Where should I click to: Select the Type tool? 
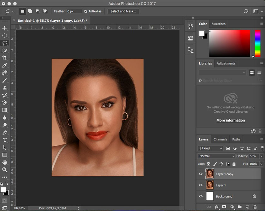(4, 140)
